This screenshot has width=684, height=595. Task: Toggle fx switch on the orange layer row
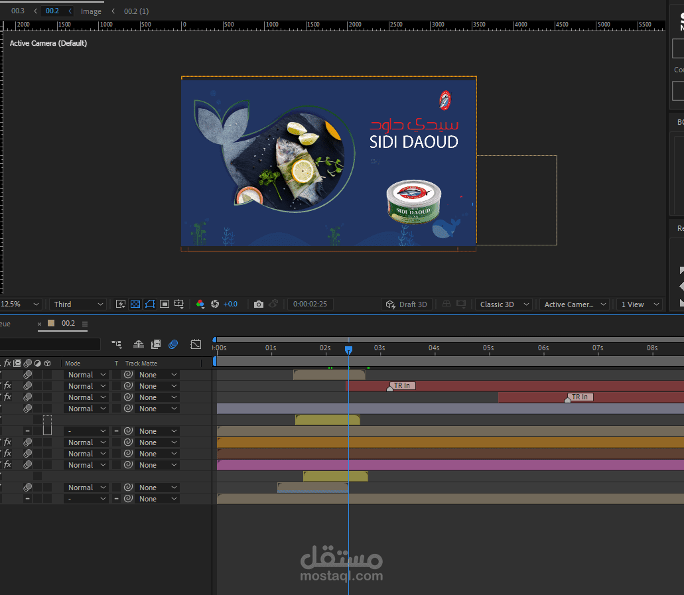point(7,442)
